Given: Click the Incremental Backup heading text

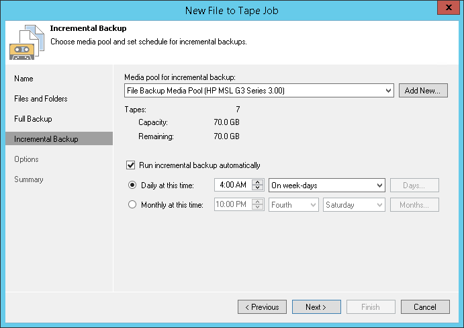Looking at the screenshot, I should 88,28.
